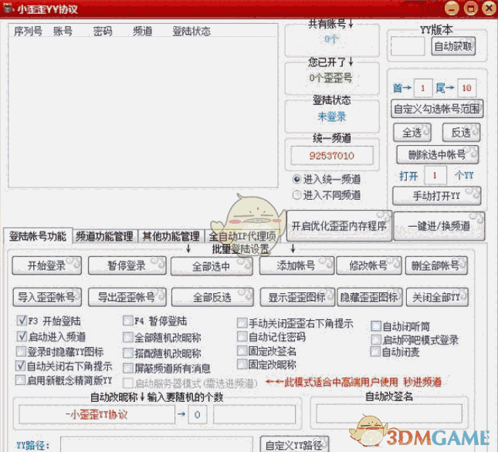Screen dimensions: 498x452
Task: Click the nickname field -小歪歪YY协议
Action: coord(97,414)
